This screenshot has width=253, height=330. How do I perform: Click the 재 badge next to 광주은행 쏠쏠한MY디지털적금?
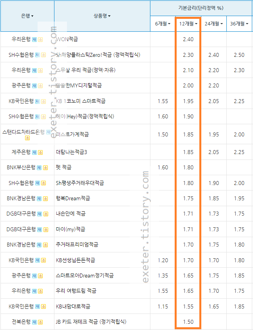[34, 86]
